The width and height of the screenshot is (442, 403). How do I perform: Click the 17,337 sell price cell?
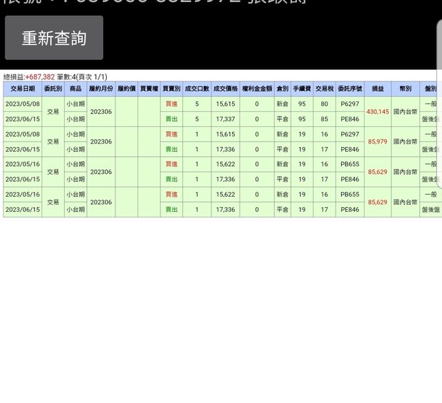(x=226, y=119)
